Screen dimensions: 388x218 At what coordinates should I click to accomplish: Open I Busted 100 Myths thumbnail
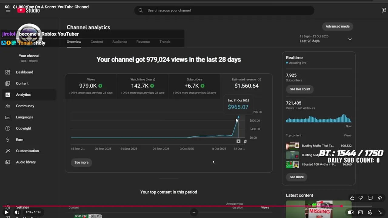pyautogui.click(x=293, y=164)
